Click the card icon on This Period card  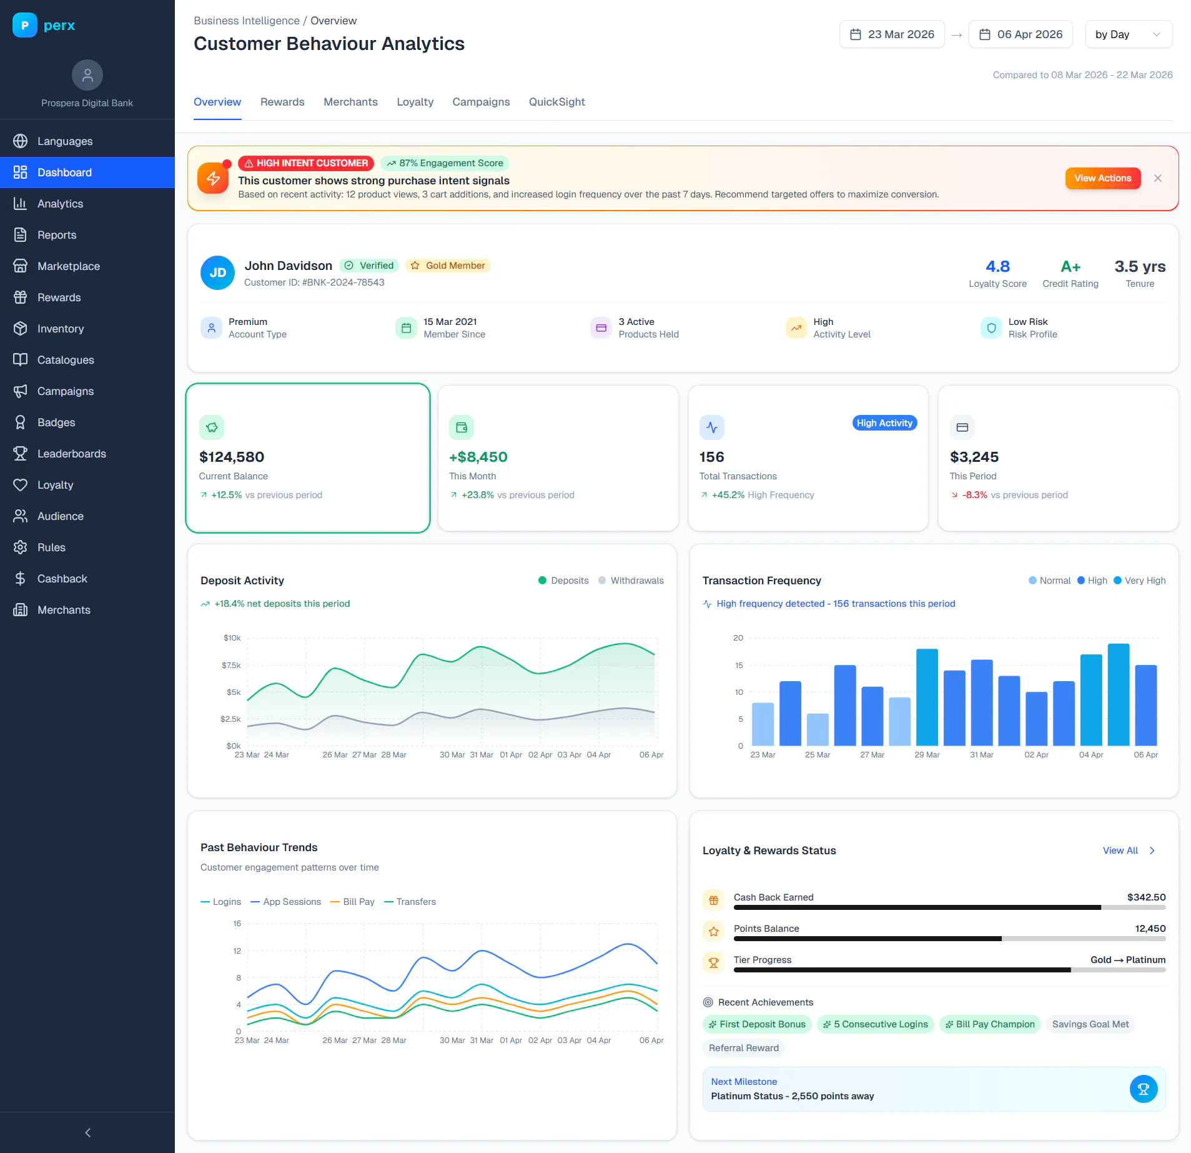(962, 427)
